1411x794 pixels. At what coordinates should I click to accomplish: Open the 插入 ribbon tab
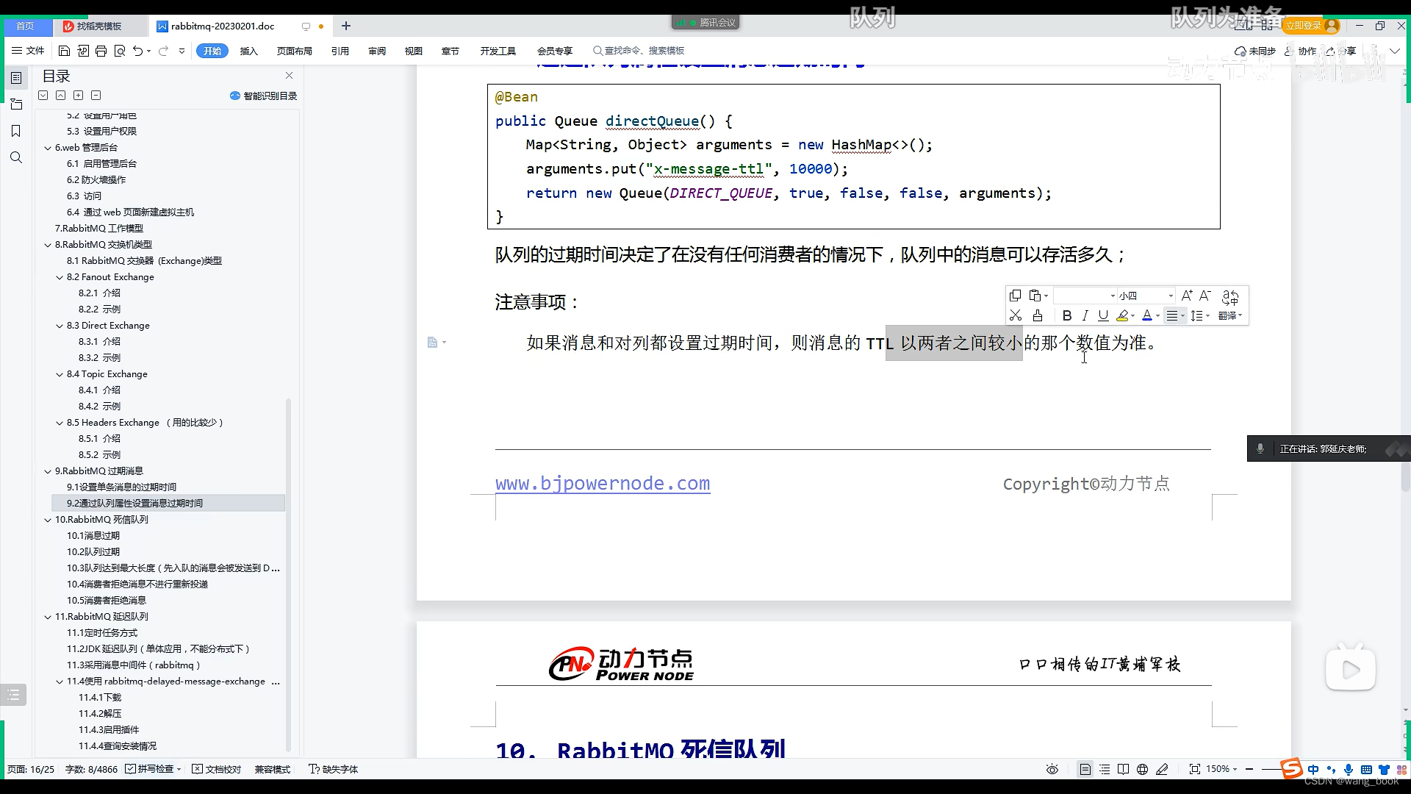[248, 51]
